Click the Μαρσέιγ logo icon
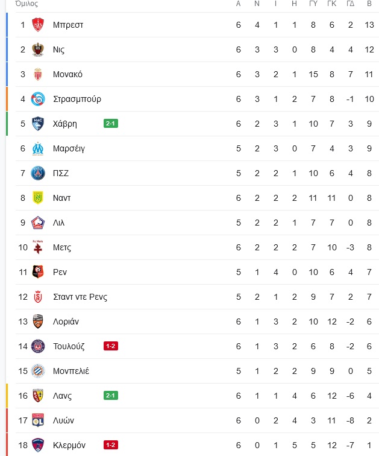The image size is (379, 456). pyautogui.click(x=38, y=148)
